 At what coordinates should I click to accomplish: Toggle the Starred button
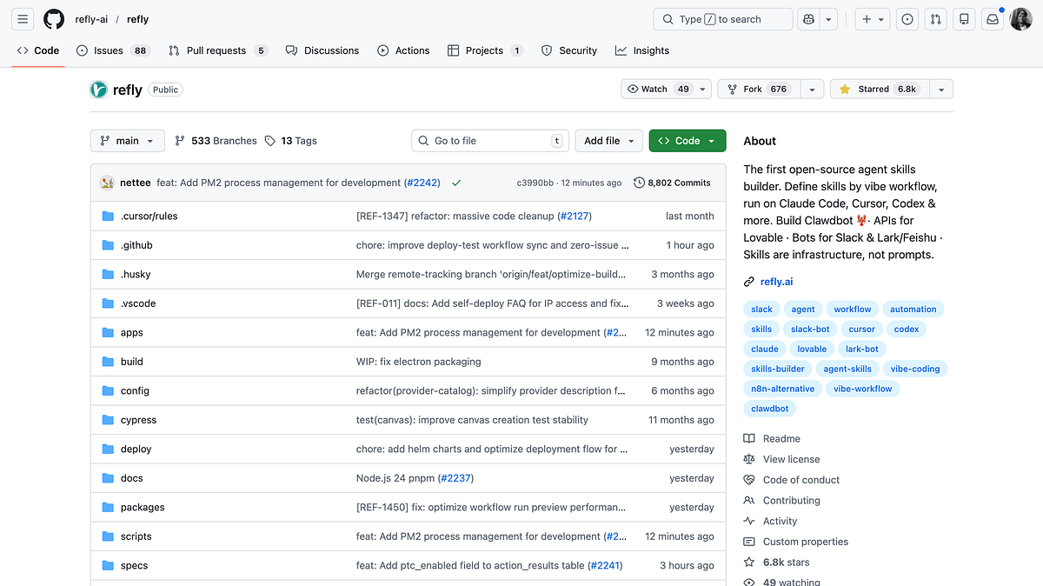(x=880, y=89)
